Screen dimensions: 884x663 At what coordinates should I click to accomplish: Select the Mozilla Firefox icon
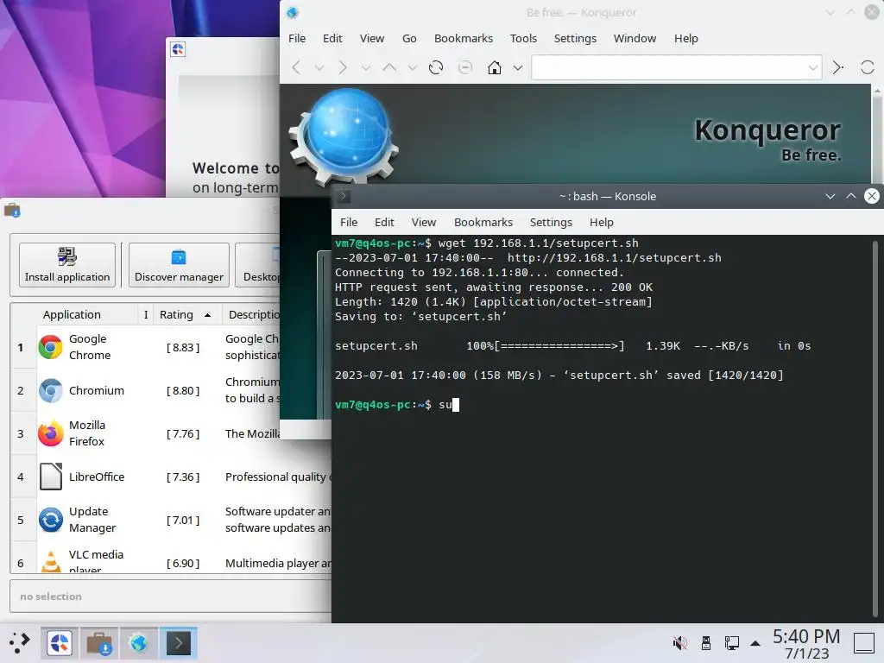51,433
